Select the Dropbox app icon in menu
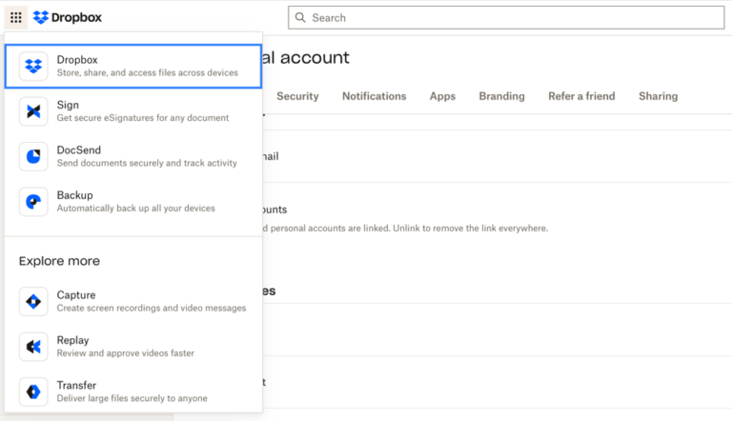Viewport: 732px width, 421px height. tap(33, 66)
